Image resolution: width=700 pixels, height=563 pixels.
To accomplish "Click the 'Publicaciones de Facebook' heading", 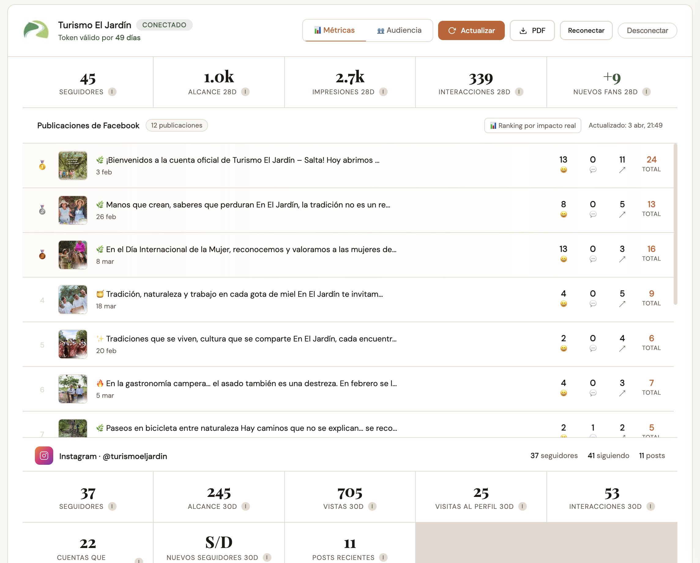I will click(x=88, y=126).
